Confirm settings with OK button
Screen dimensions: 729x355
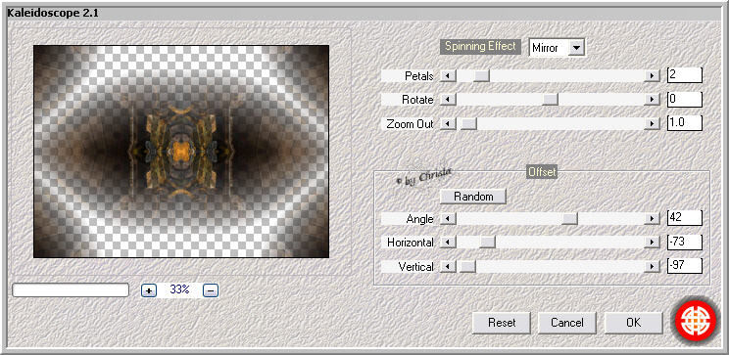pyautogui.click(x=634, y=323)
